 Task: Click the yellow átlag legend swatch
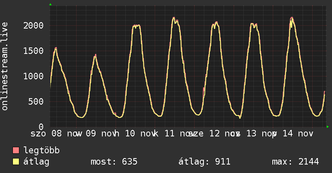(x=16, y=162)
